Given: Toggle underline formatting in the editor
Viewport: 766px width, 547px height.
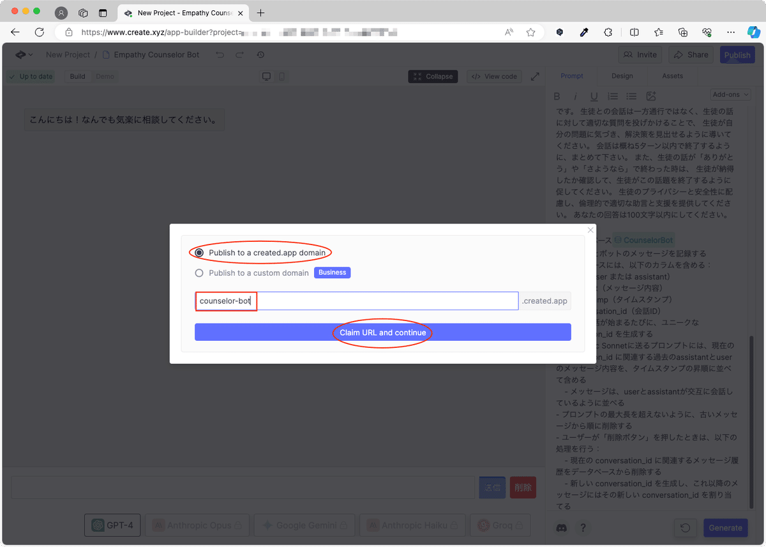Looking at the screenshot, I should tap(594, 96).
